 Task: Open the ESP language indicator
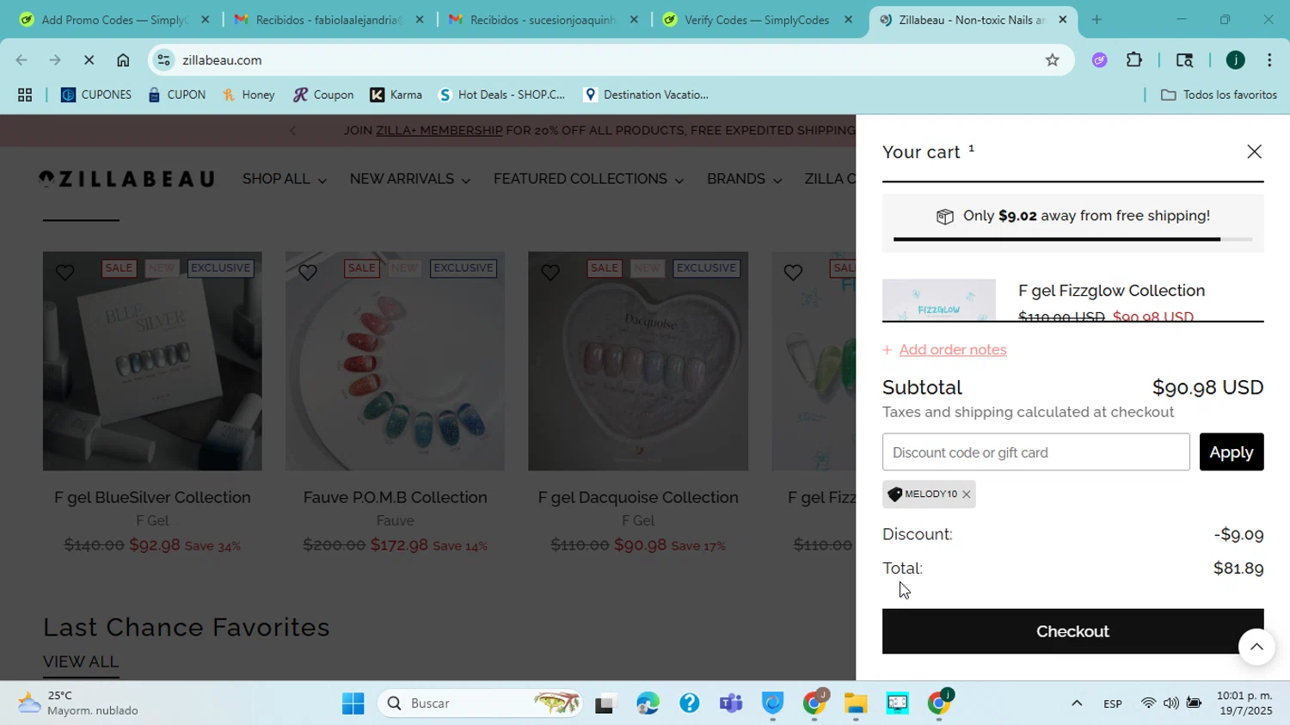[1112, 703]
